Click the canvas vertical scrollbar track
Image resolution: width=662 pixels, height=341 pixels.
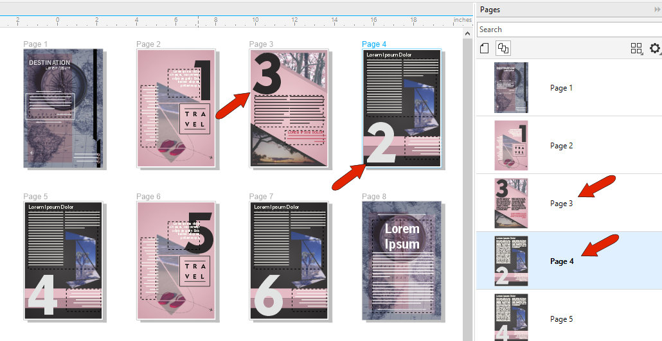(467, 190)
